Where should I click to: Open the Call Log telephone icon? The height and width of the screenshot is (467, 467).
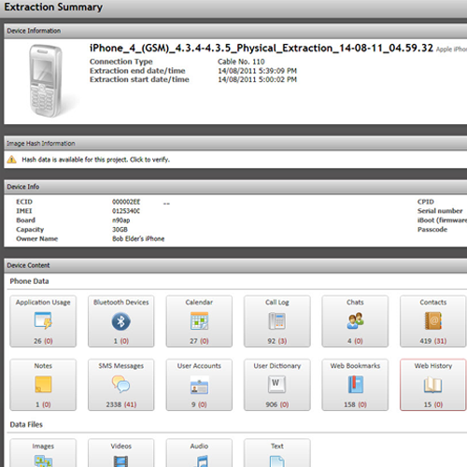tap(277, 321)
